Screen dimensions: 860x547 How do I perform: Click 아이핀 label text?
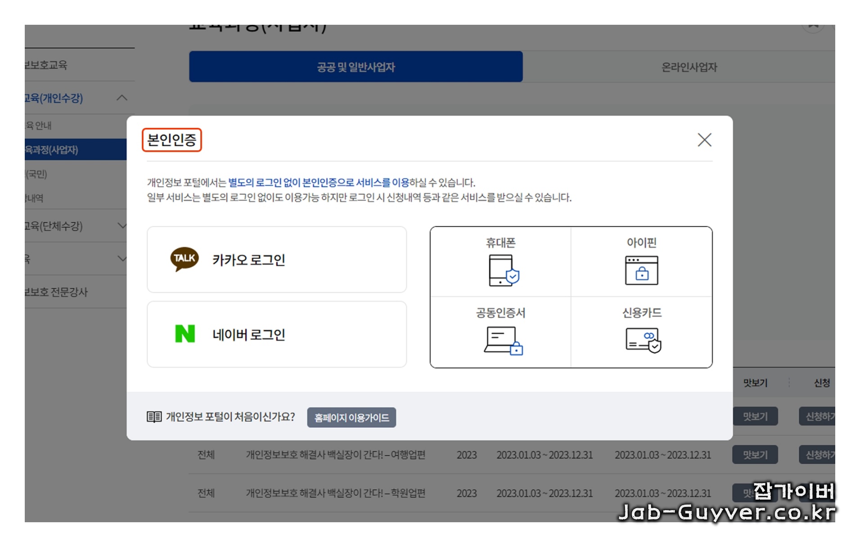coord(642,243)
